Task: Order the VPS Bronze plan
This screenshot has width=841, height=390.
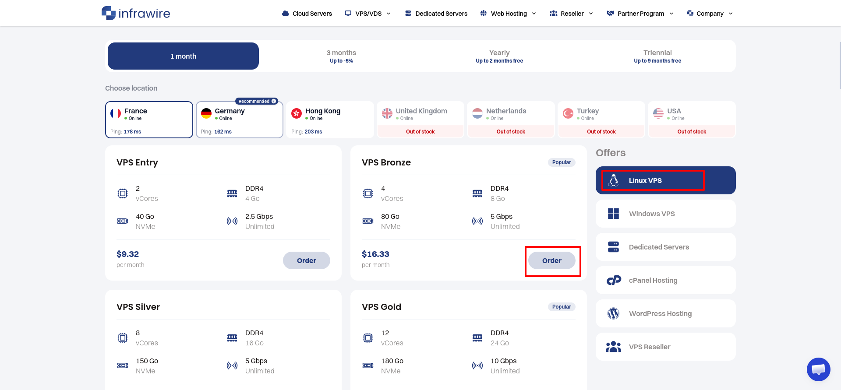Action: coord(552,260)
